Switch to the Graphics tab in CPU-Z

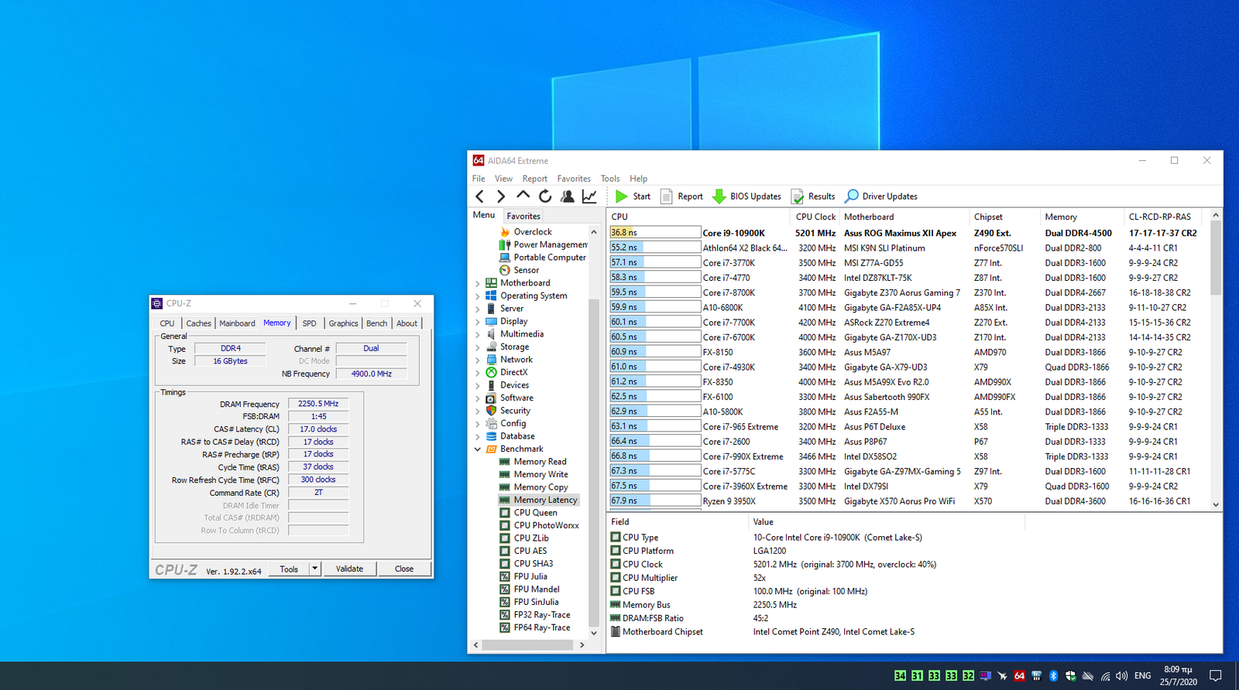click(343, 323)
